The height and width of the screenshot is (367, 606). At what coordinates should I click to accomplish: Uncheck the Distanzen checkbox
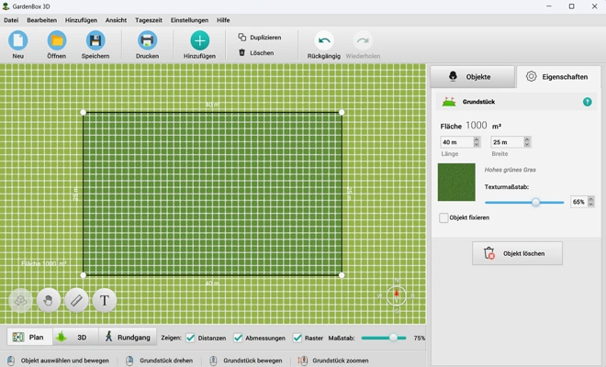191,338
